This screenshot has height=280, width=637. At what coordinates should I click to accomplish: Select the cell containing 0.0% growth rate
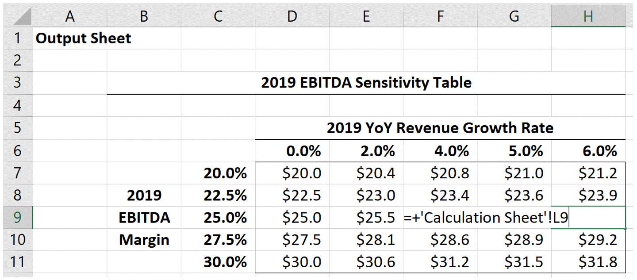pyautogui.click(x=292, y=150)
